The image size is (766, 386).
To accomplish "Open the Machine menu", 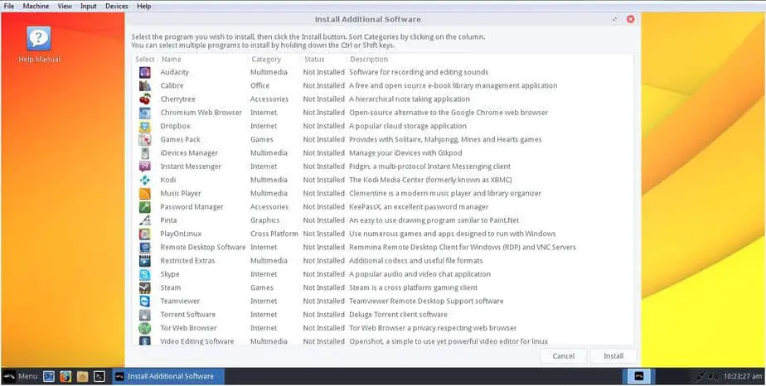I will click(x=36, y=7).
